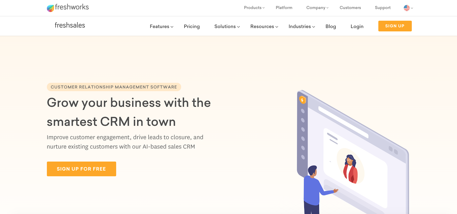Click the 'Improve customer engagement' description text
Viewport: 457px width, 214px height.
click(x=125, y=142)
